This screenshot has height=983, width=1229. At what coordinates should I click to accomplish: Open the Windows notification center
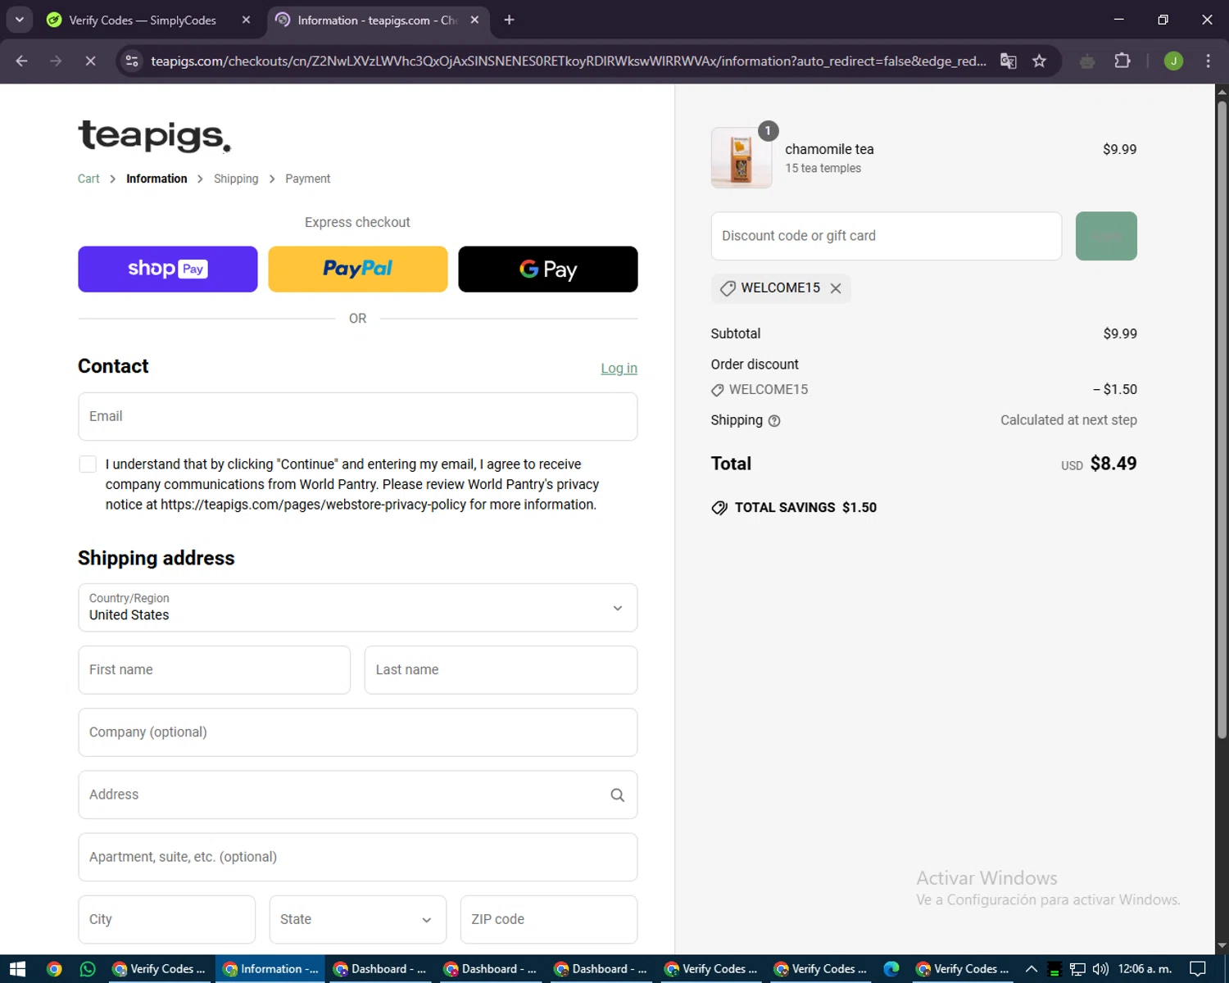click(1198, 969)
